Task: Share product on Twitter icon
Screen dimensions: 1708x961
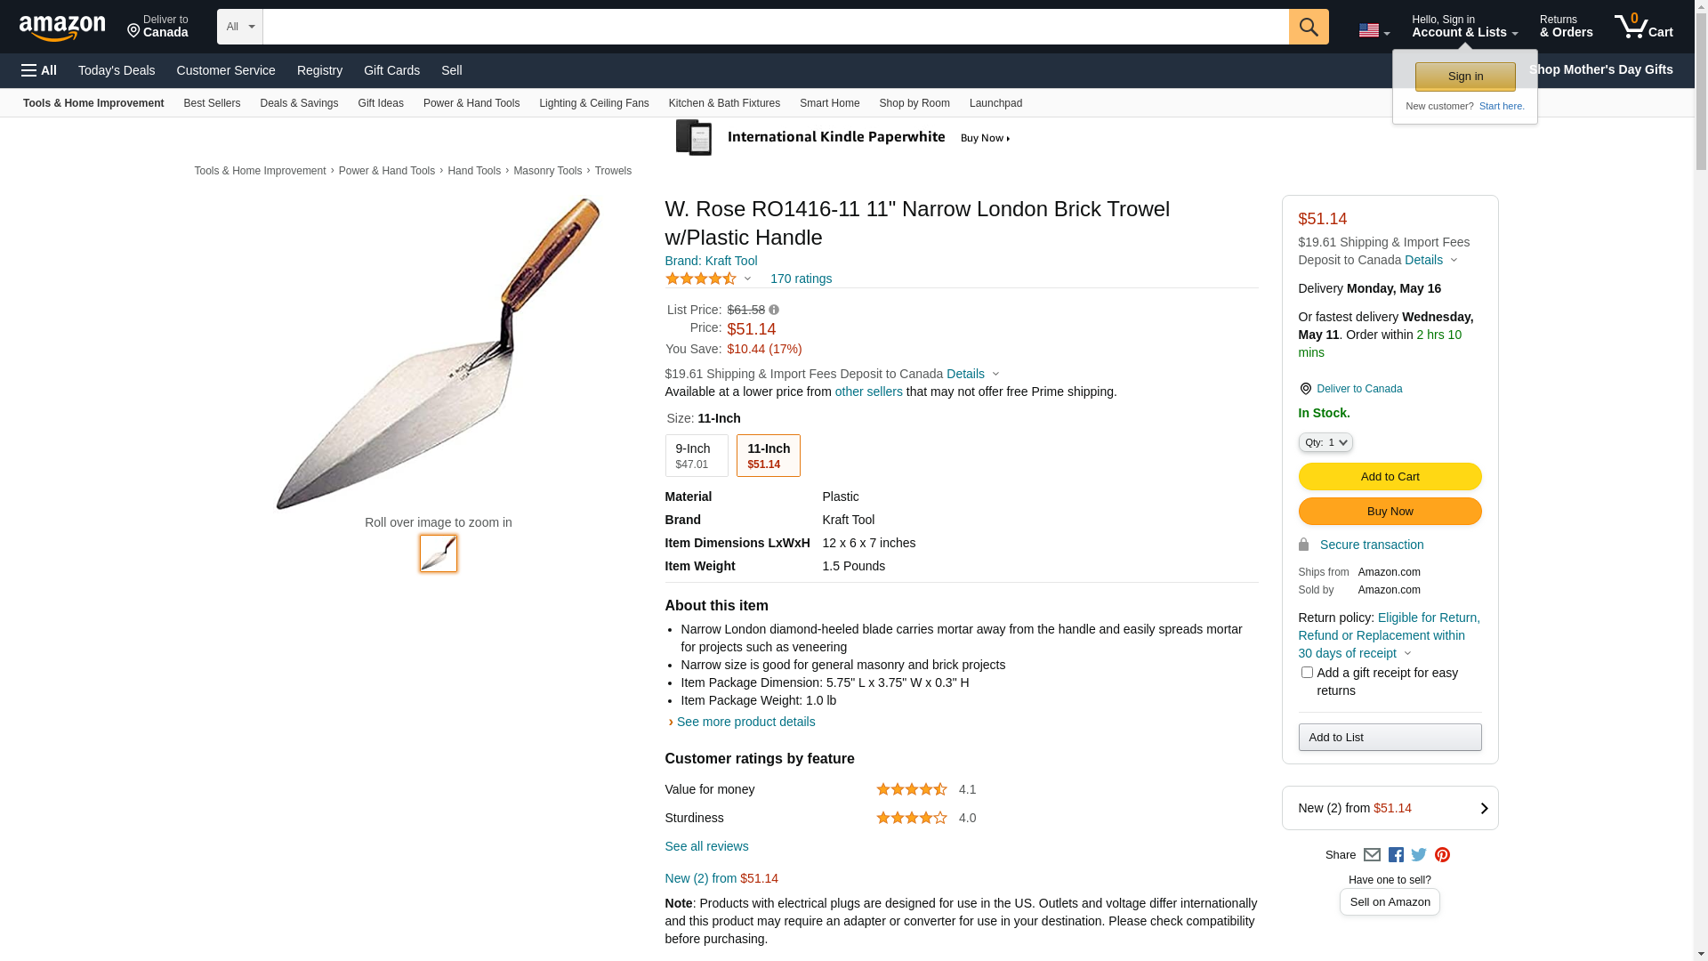Action: click(x=1419, y=855)
